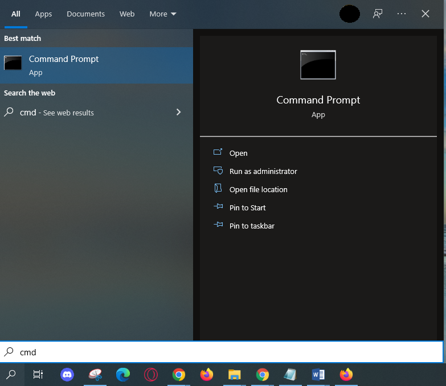Image resolution: width=446 pixels, height=386 pixels.
Task: Click Pin to Start
Action: [247, 207]
